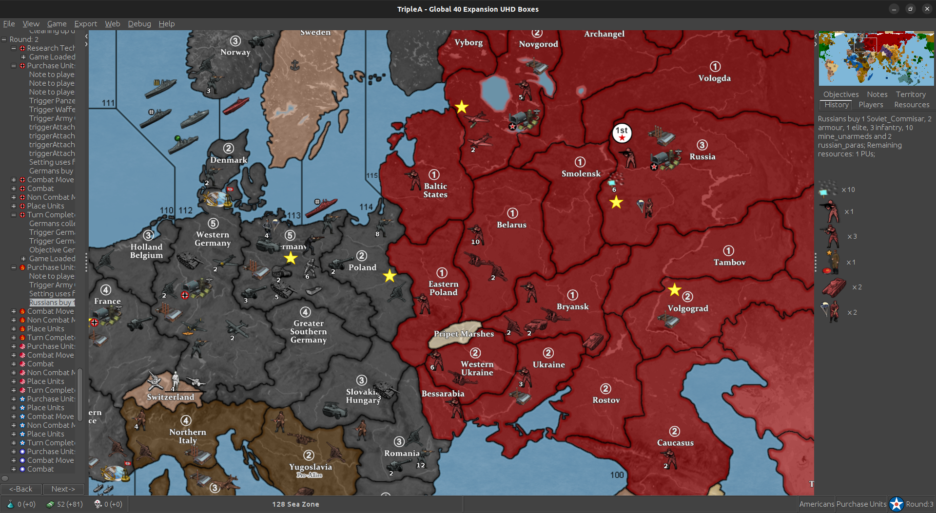936x513 pixels.
Task: Open the Game menu
Action: (x=57, y=23)
